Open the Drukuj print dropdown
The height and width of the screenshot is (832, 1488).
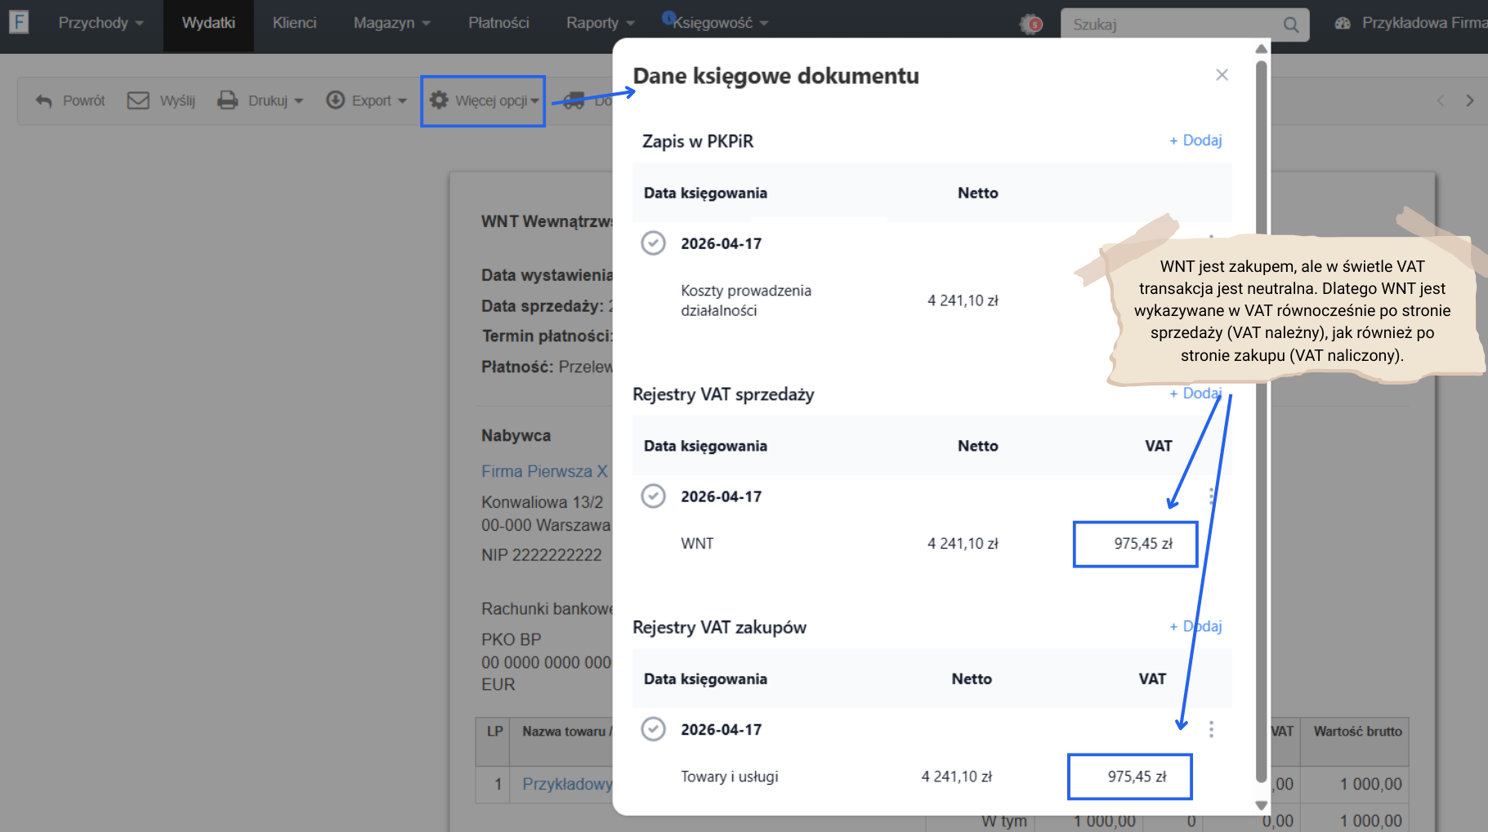coord(260,100)
